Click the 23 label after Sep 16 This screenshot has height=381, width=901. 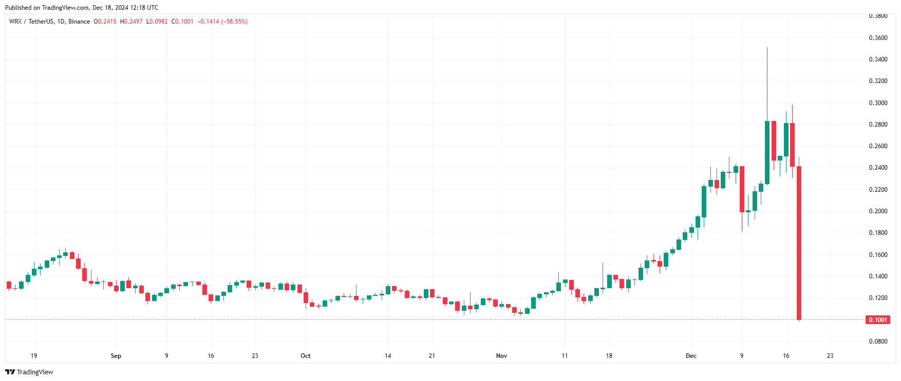pyautogui.click(x=255, y=356)
